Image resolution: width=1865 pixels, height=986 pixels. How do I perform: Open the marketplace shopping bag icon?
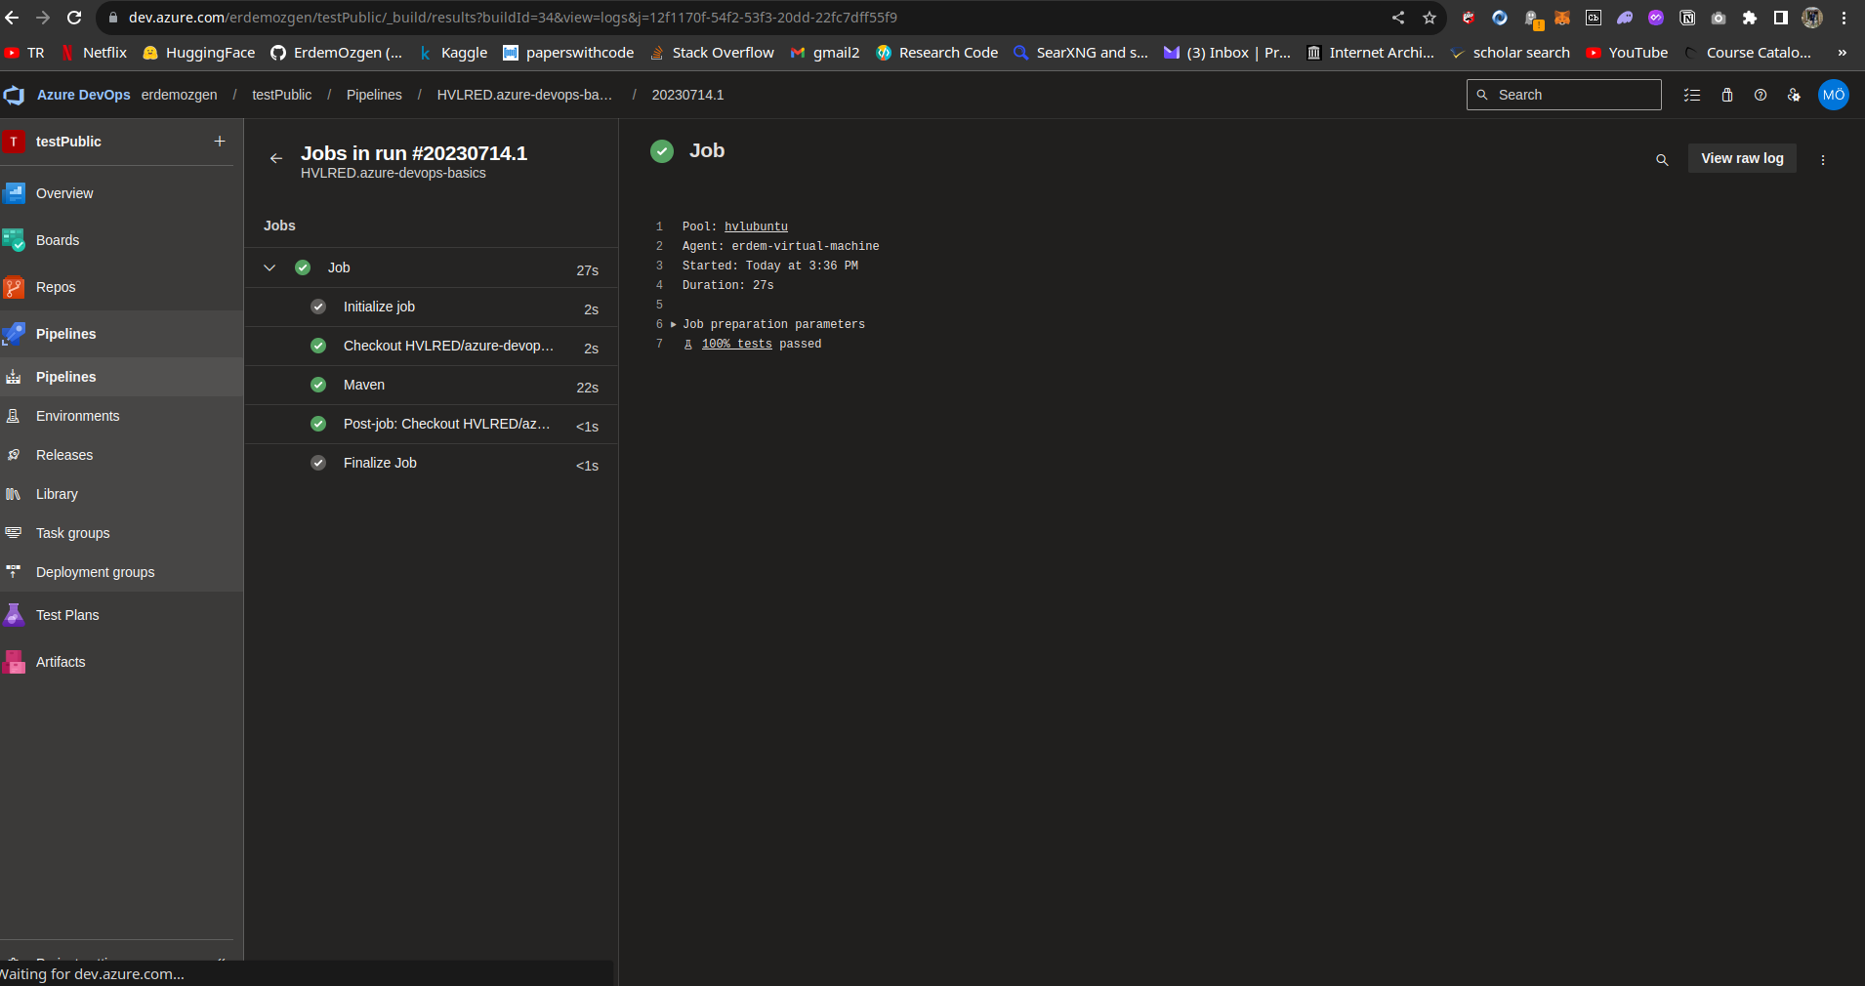click(1727, 95)
